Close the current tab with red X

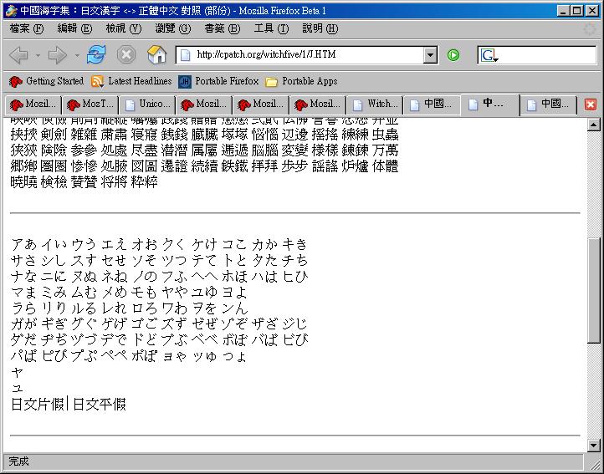[591, 104]
